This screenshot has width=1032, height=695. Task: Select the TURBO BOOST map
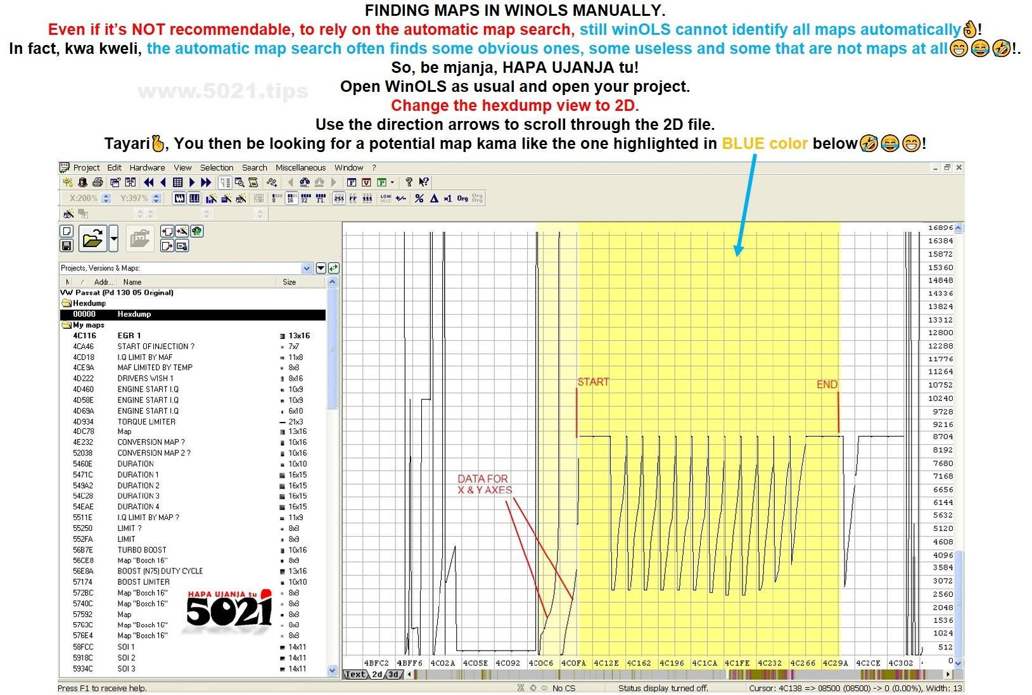pos(193,550)
